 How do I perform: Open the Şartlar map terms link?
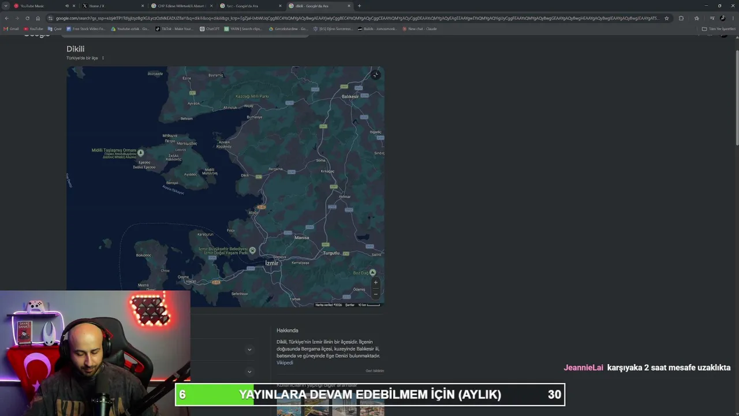pyautogui.click(x=350, y=305)
